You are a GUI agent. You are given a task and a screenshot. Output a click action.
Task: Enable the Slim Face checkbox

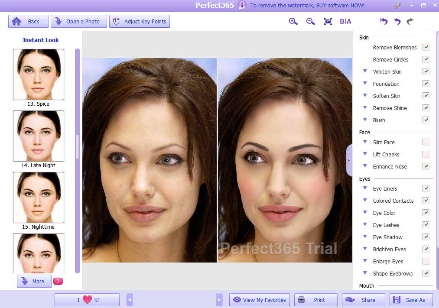coord(426,142)
